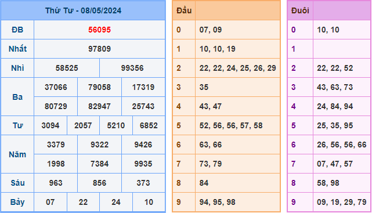Select seventh prize number 24
372x213 pixels.
[115, 202]
